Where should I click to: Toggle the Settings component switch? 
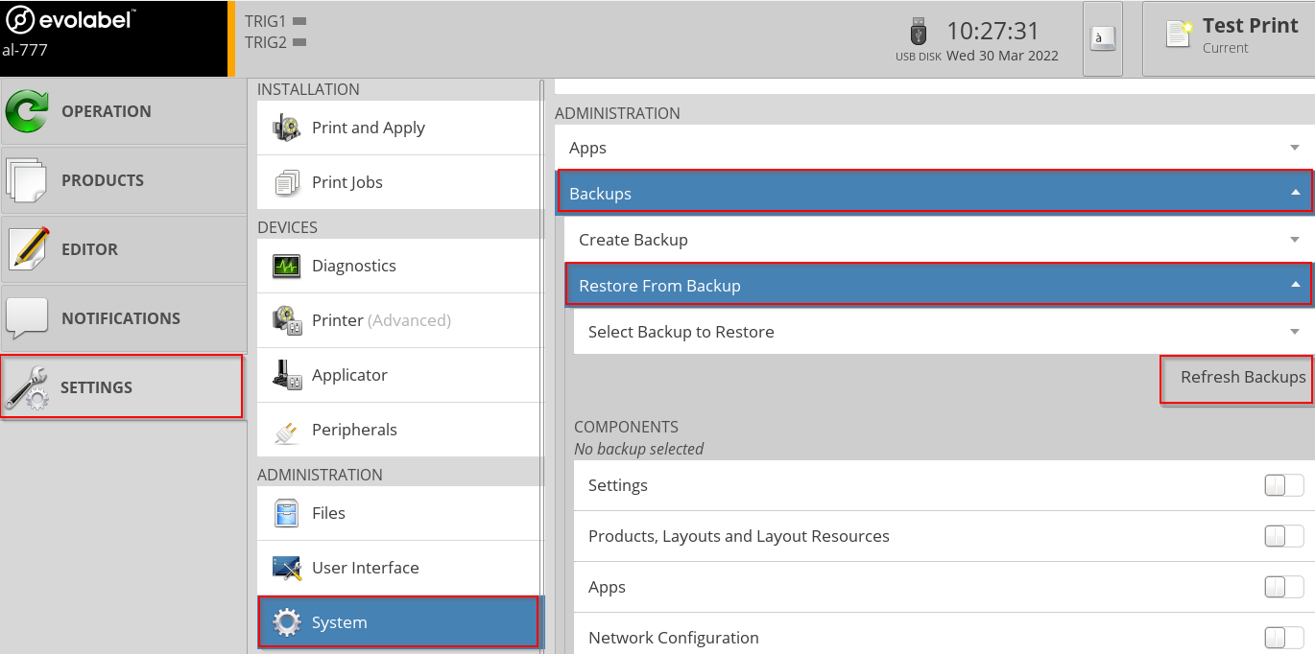(1284, 485)
